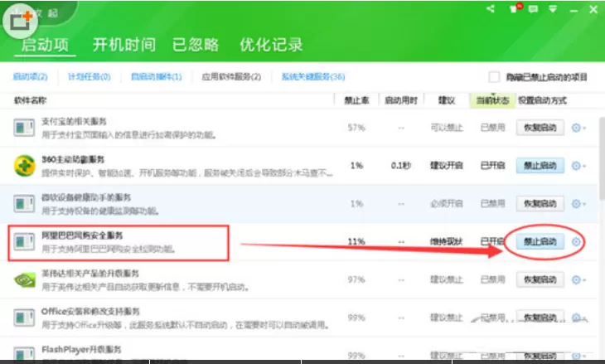
Task: Click 禁止启动 for 阿里巴巴网购安全服务
Action: click(x=540, y=241)
